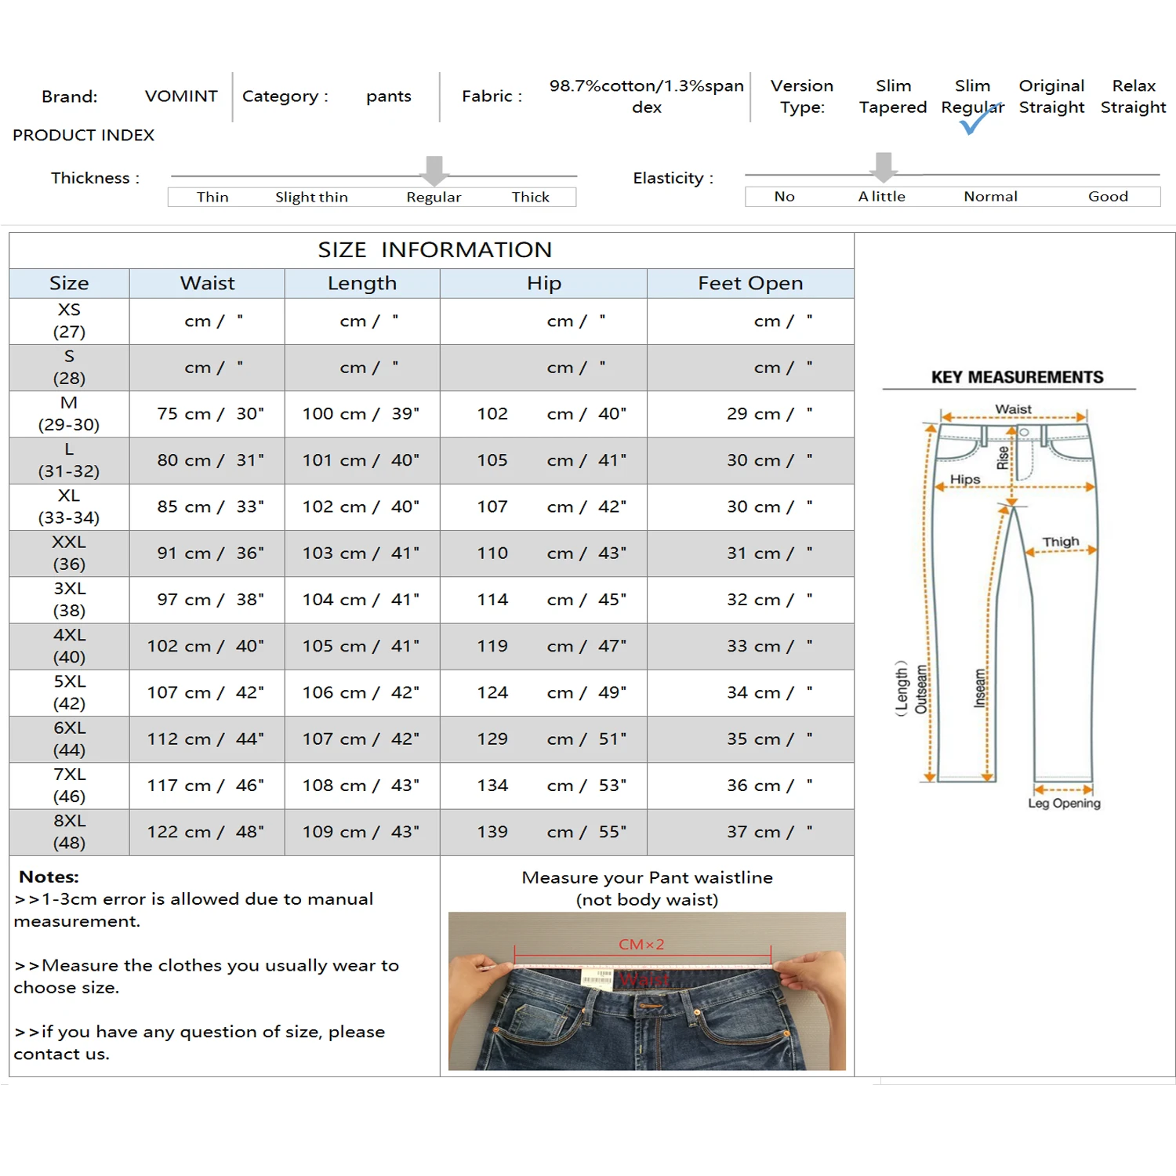Viewport: 1176px width, 1176px height.
Task: Select the 'L (31-32)' size row label
Action: pos(69,460)
